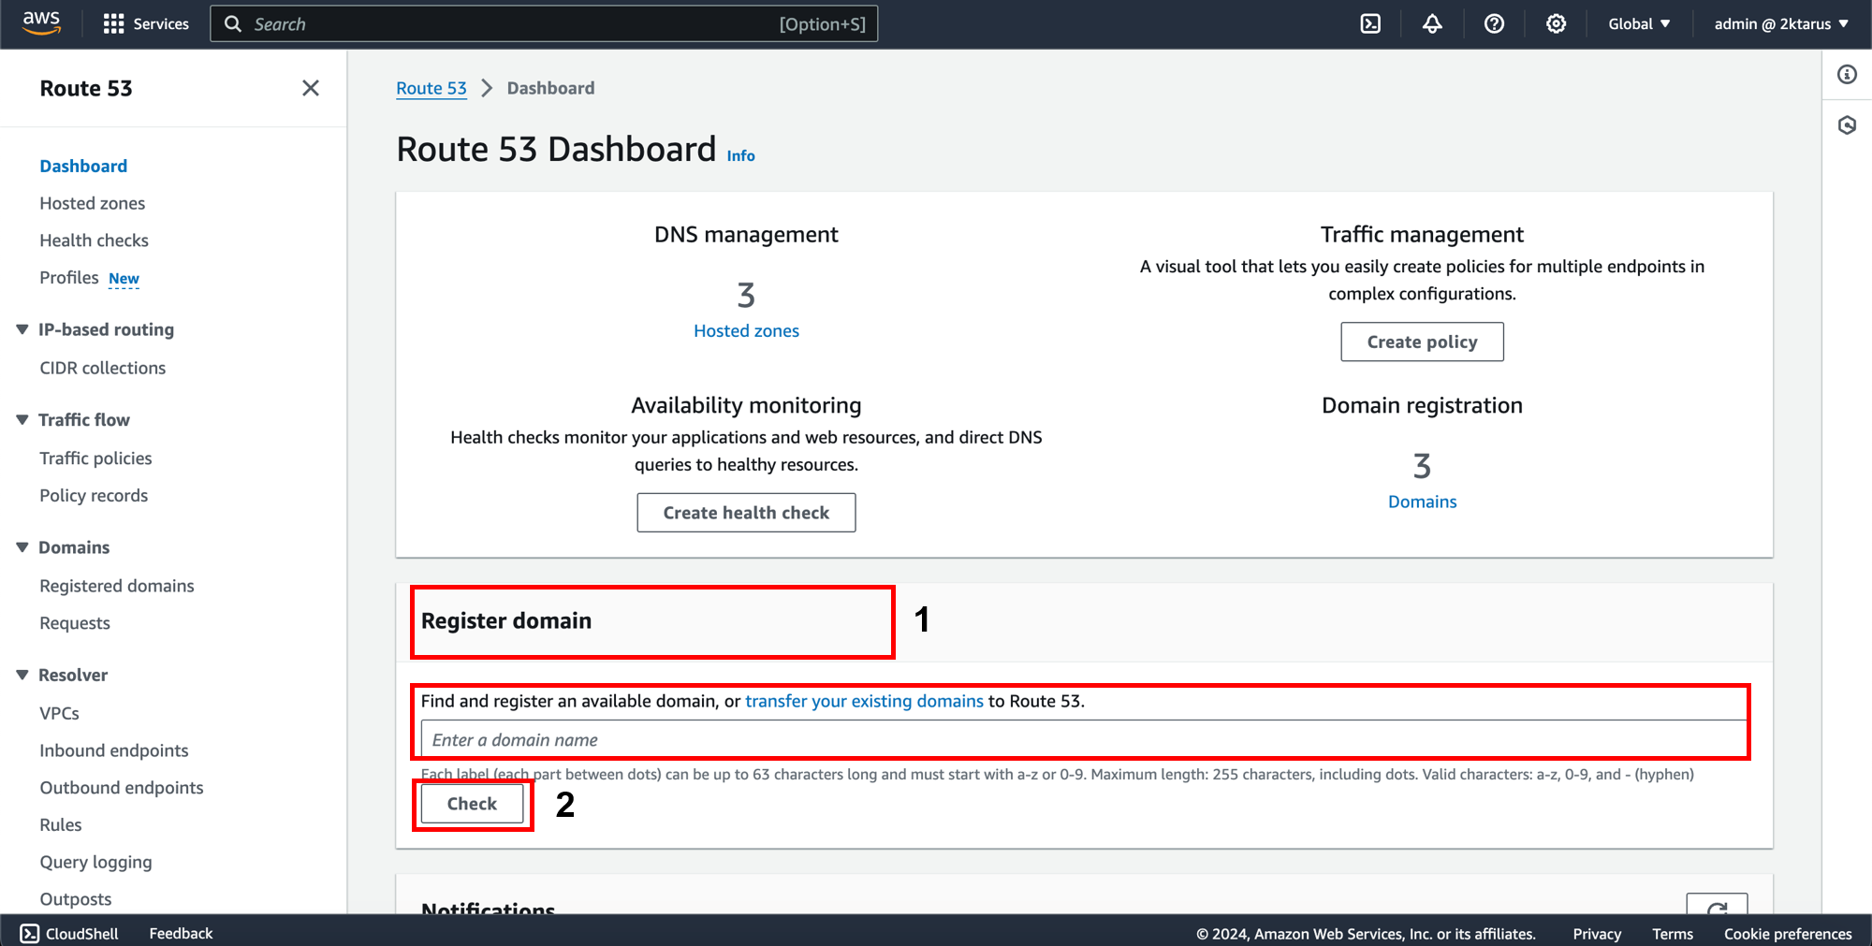Open Outposts in the sidebar
Image resolution: width=1872 pixels, height=946 pixels.
click(75, 898)
